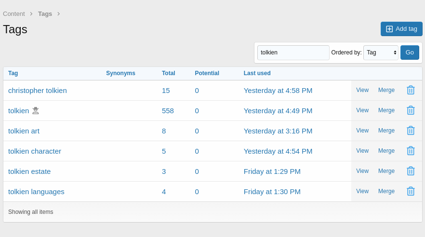Remove the tolkien character tag

pos(411,151)
